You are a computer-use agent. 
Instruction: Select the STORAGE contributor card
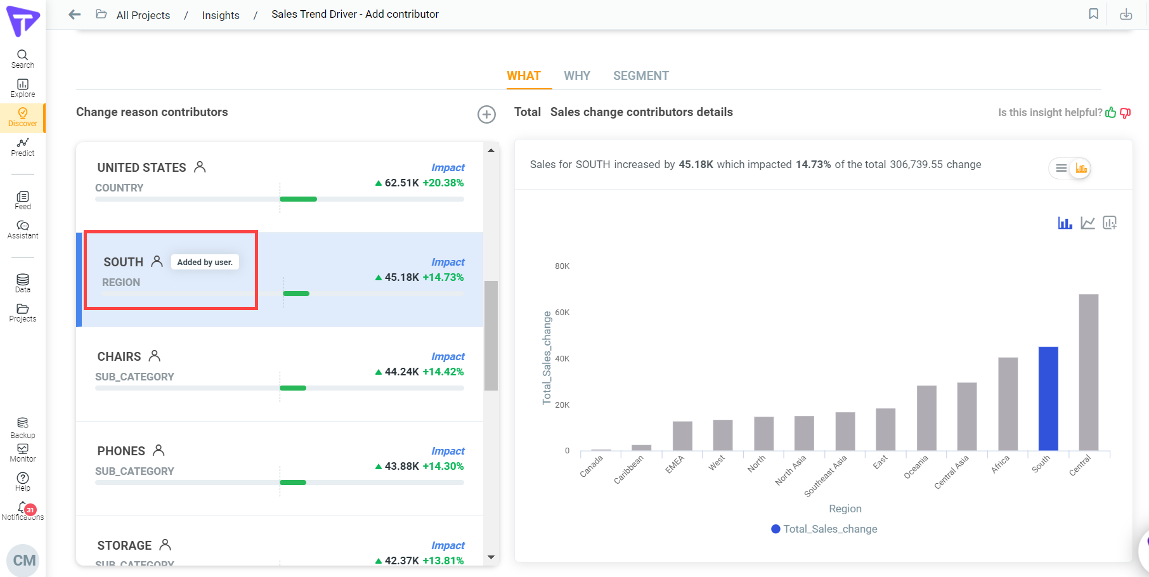(280, 540)
